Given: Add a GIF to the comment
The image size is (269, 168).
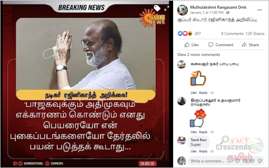Looking at the screenshot, I should coord(252,161).
